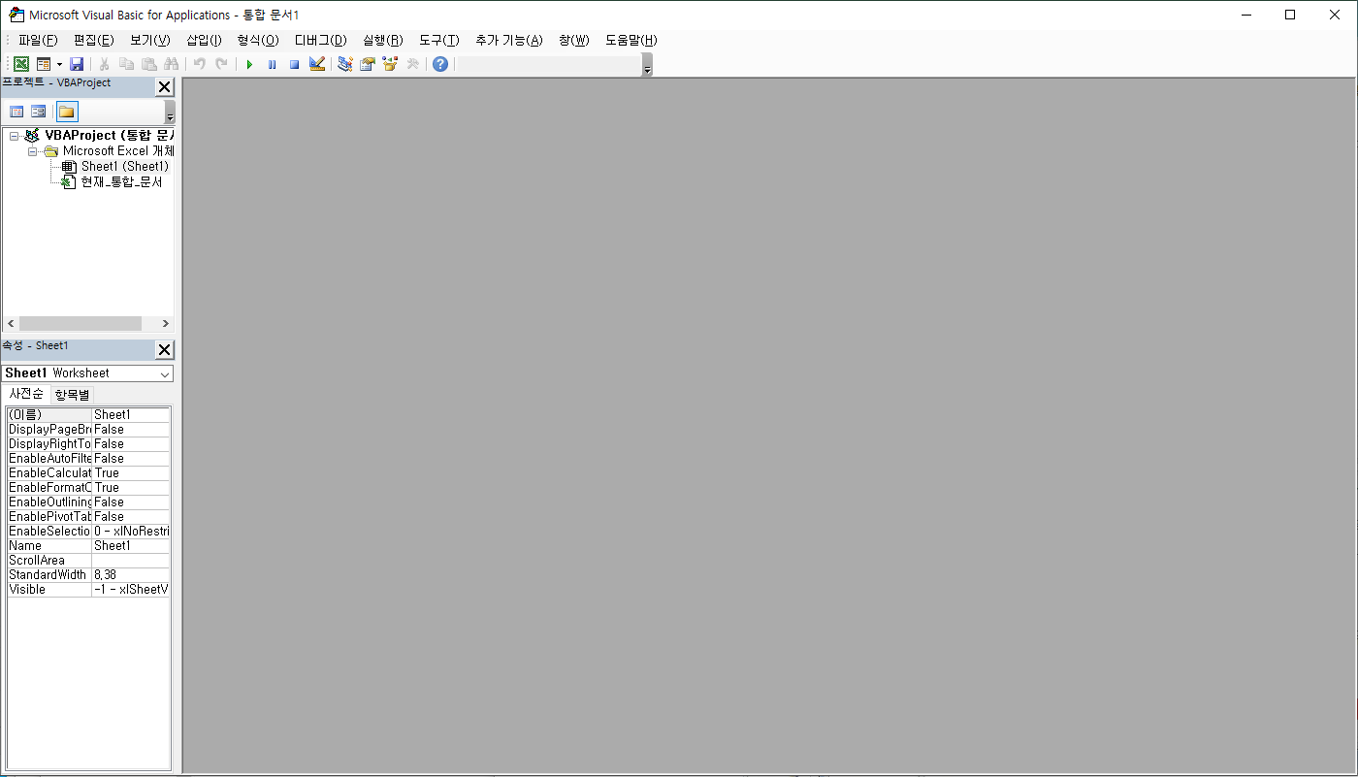Open the 추가 기능(A) menu
Viewport: 1358px width, 777px height.
pos(509,40)
